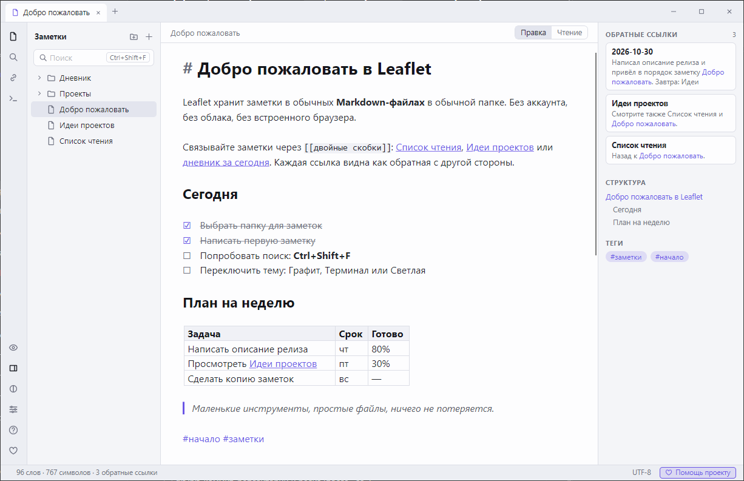Open a new tab with the plus button

(115, 12)
